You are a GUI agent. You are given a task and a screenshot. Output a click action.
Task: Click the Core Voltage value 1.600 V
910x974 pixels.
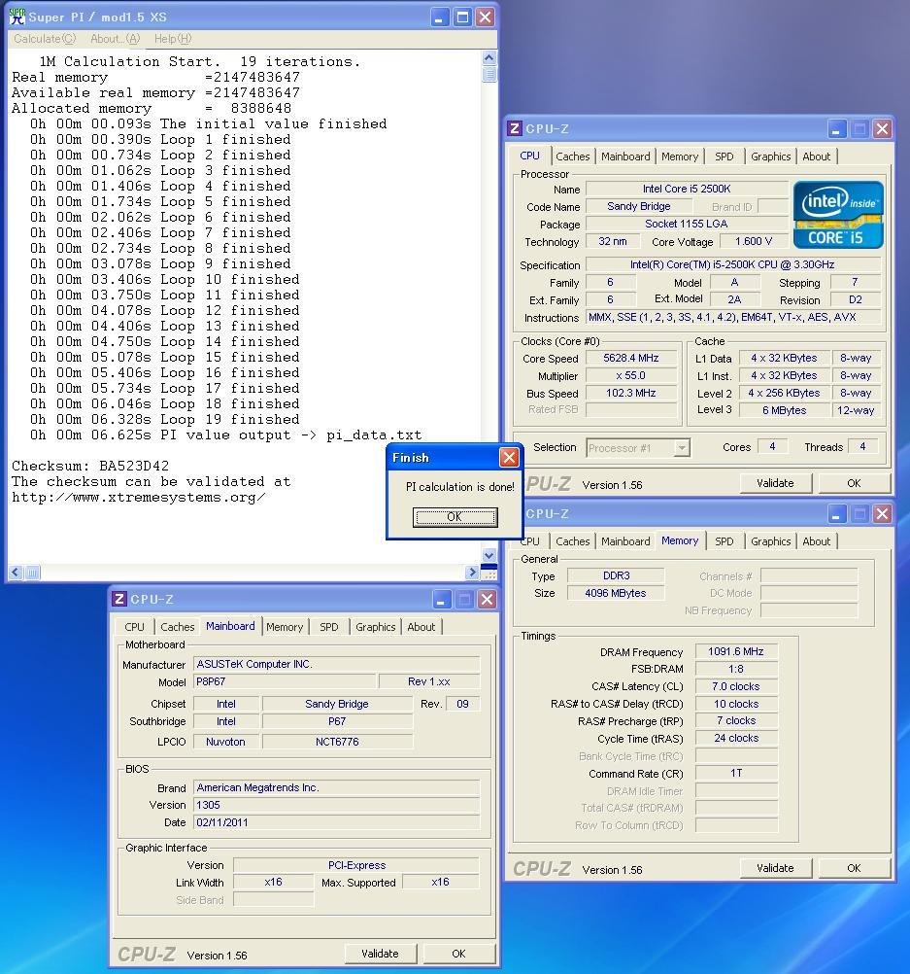[x=754, y=242]
